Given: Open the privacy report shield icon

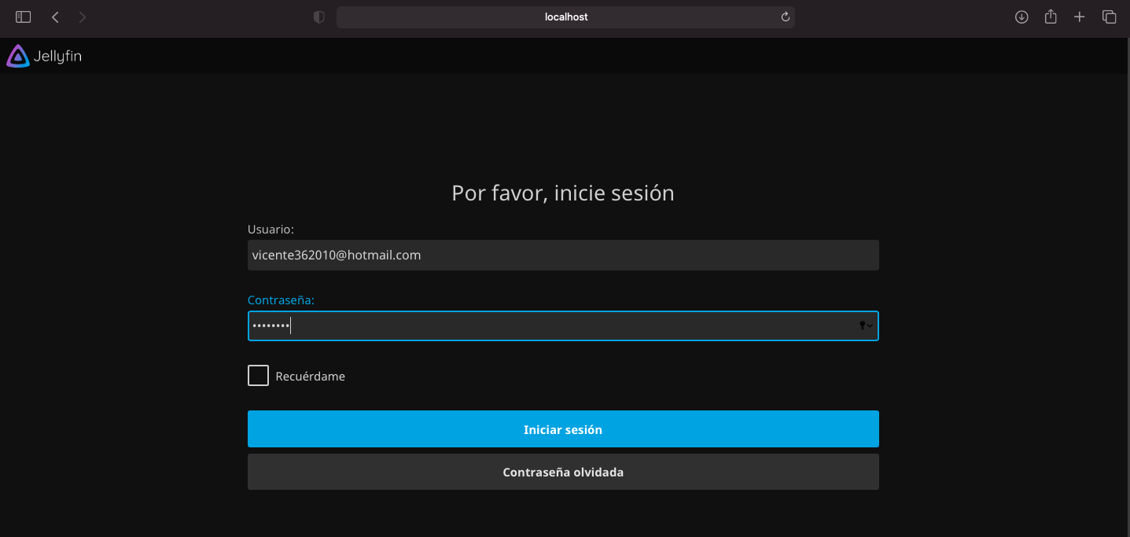Looking at the screenshot, I should coord(318,17).
